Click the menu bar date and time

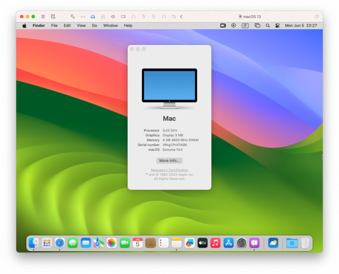pyautogui.click(x=301, y=25)
